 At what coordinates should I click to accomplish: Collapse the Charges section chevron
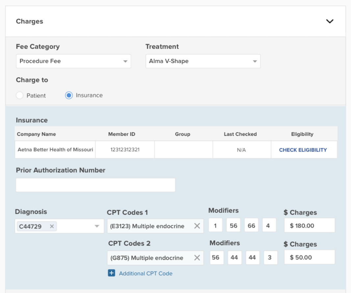coord(330,21)
